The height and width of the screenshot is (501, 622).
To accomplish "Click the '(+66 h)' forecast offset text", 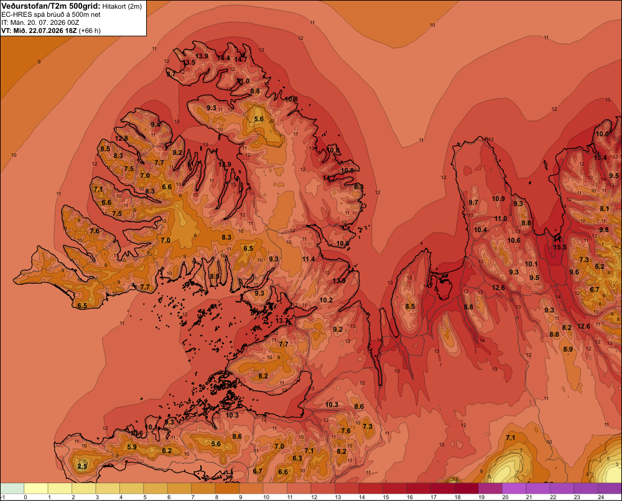I will (x=90, y=30).
